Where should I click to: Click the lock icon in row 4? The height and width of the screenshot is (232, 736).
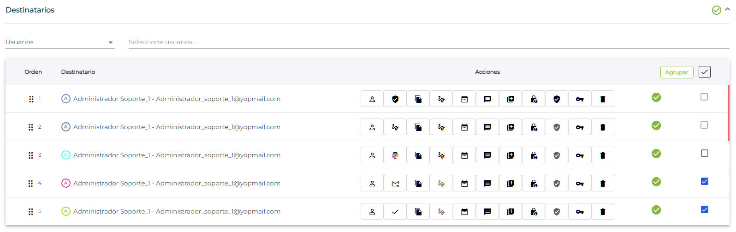(x=534, y=184)
